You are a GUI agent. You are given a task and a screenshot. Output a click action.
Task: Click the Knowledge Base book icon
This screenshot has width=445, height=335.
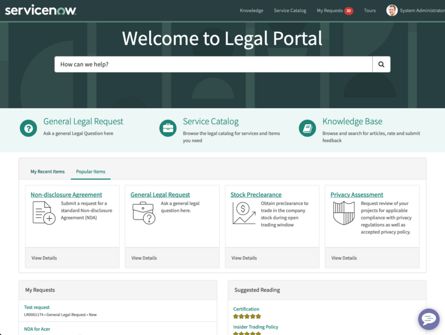308,128
